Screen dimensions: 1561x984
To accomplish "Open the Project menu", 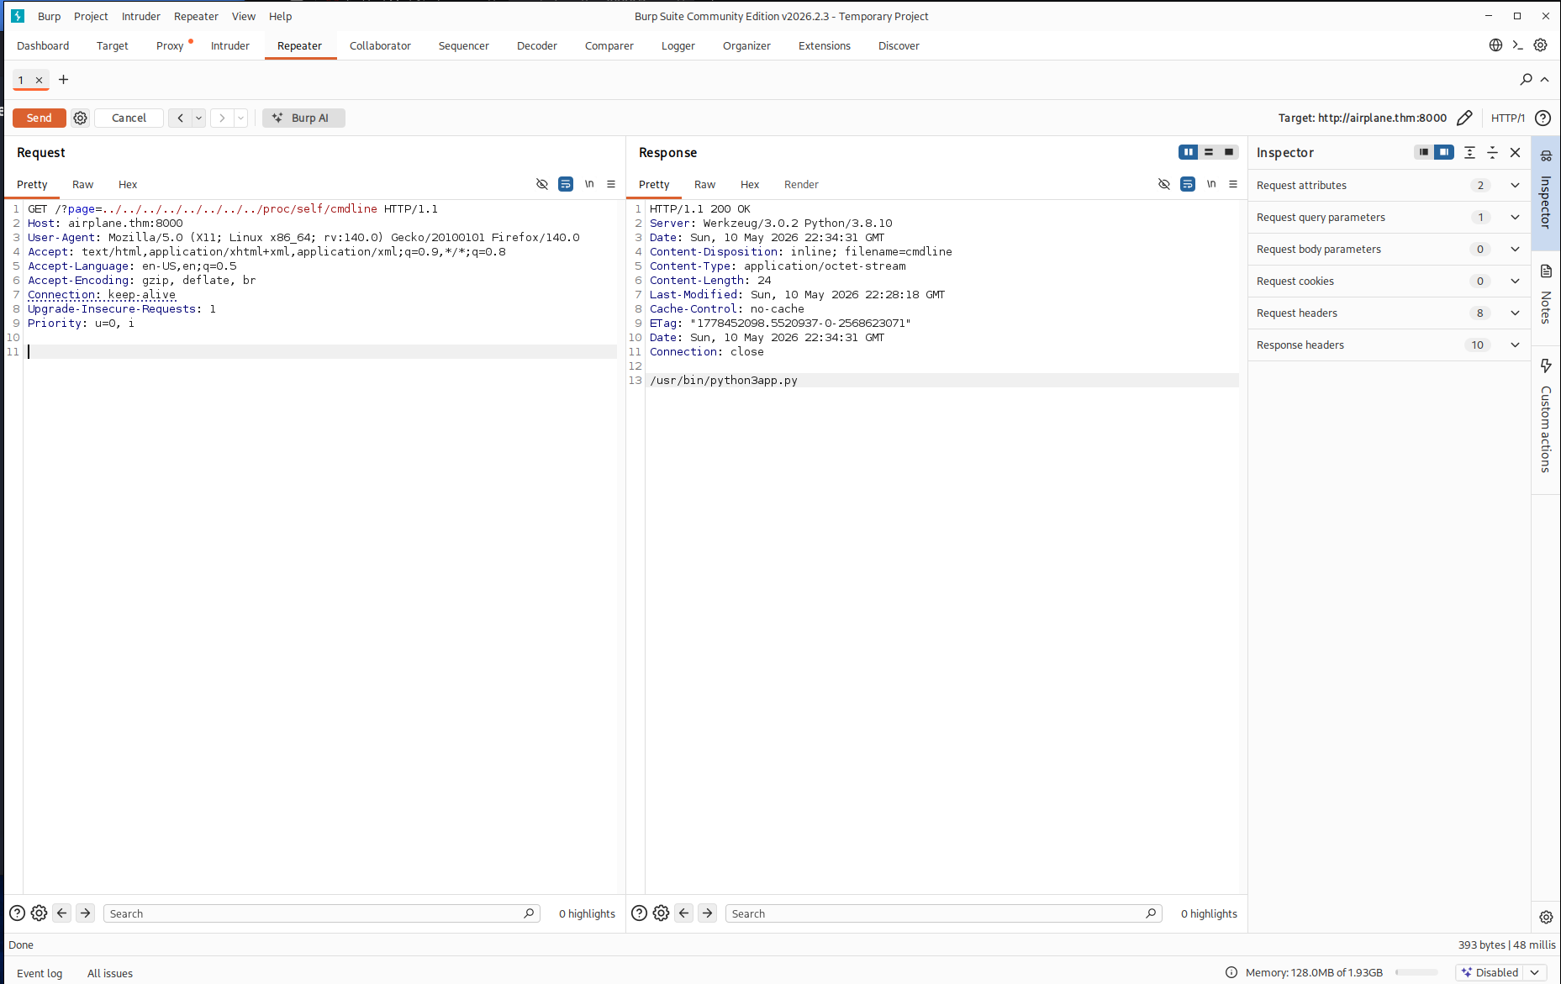I will tap(91, 16).
